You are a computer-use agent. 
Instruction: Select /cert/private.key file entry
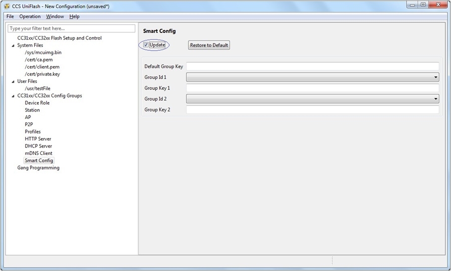[42, 74]
